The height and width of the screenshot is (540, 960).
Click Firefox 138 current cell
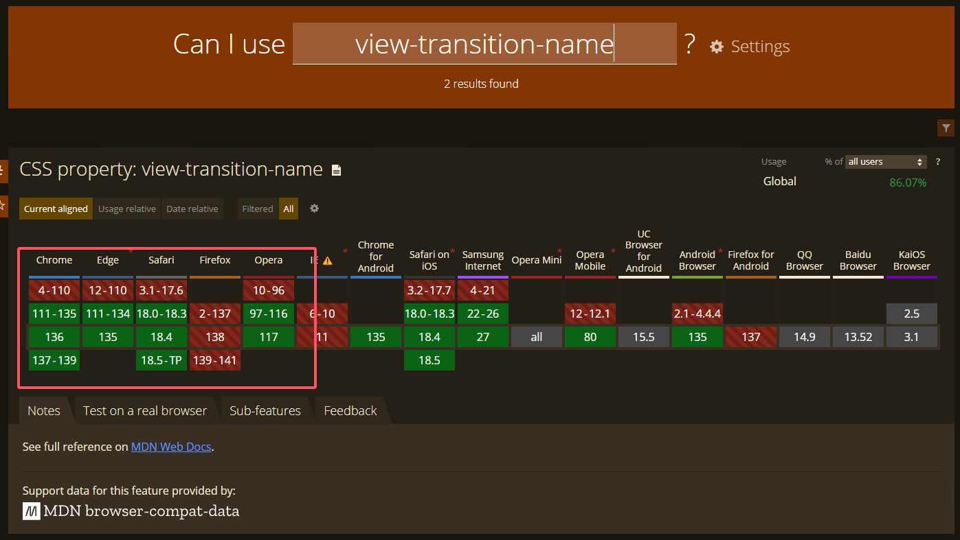[215, 337]
